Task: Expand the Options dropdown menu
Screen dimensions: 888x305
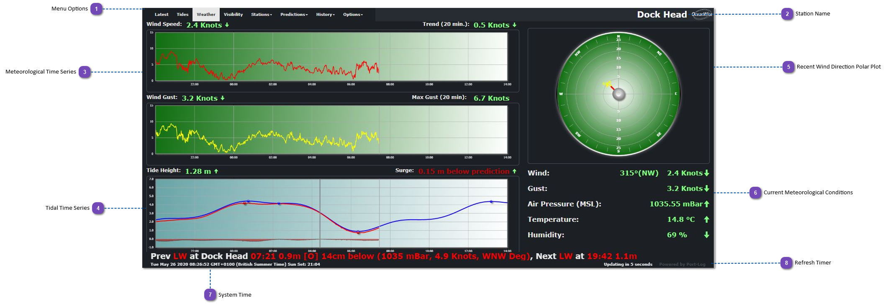Action: [x=353, y=15]
